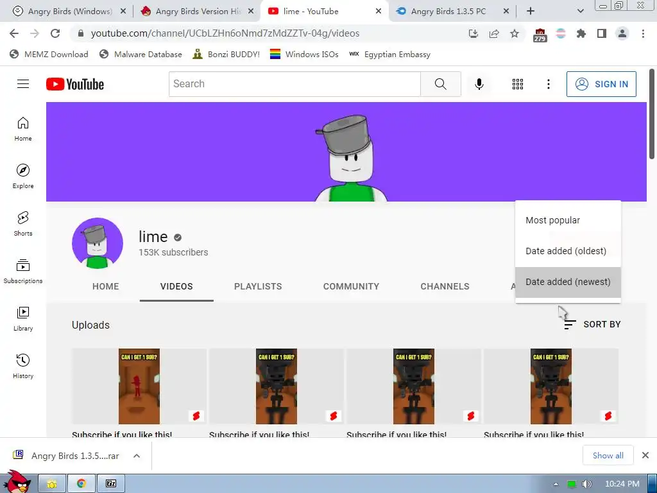Toggle the browser side panel icon
The height and width of the screenshot is (493, 657).
(x=602, y=33)
